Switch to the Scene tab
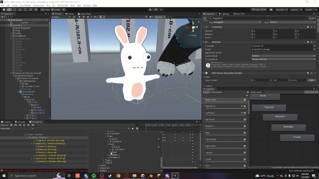The height and width of the screenshot is (179, 319). tap(56, 14)
